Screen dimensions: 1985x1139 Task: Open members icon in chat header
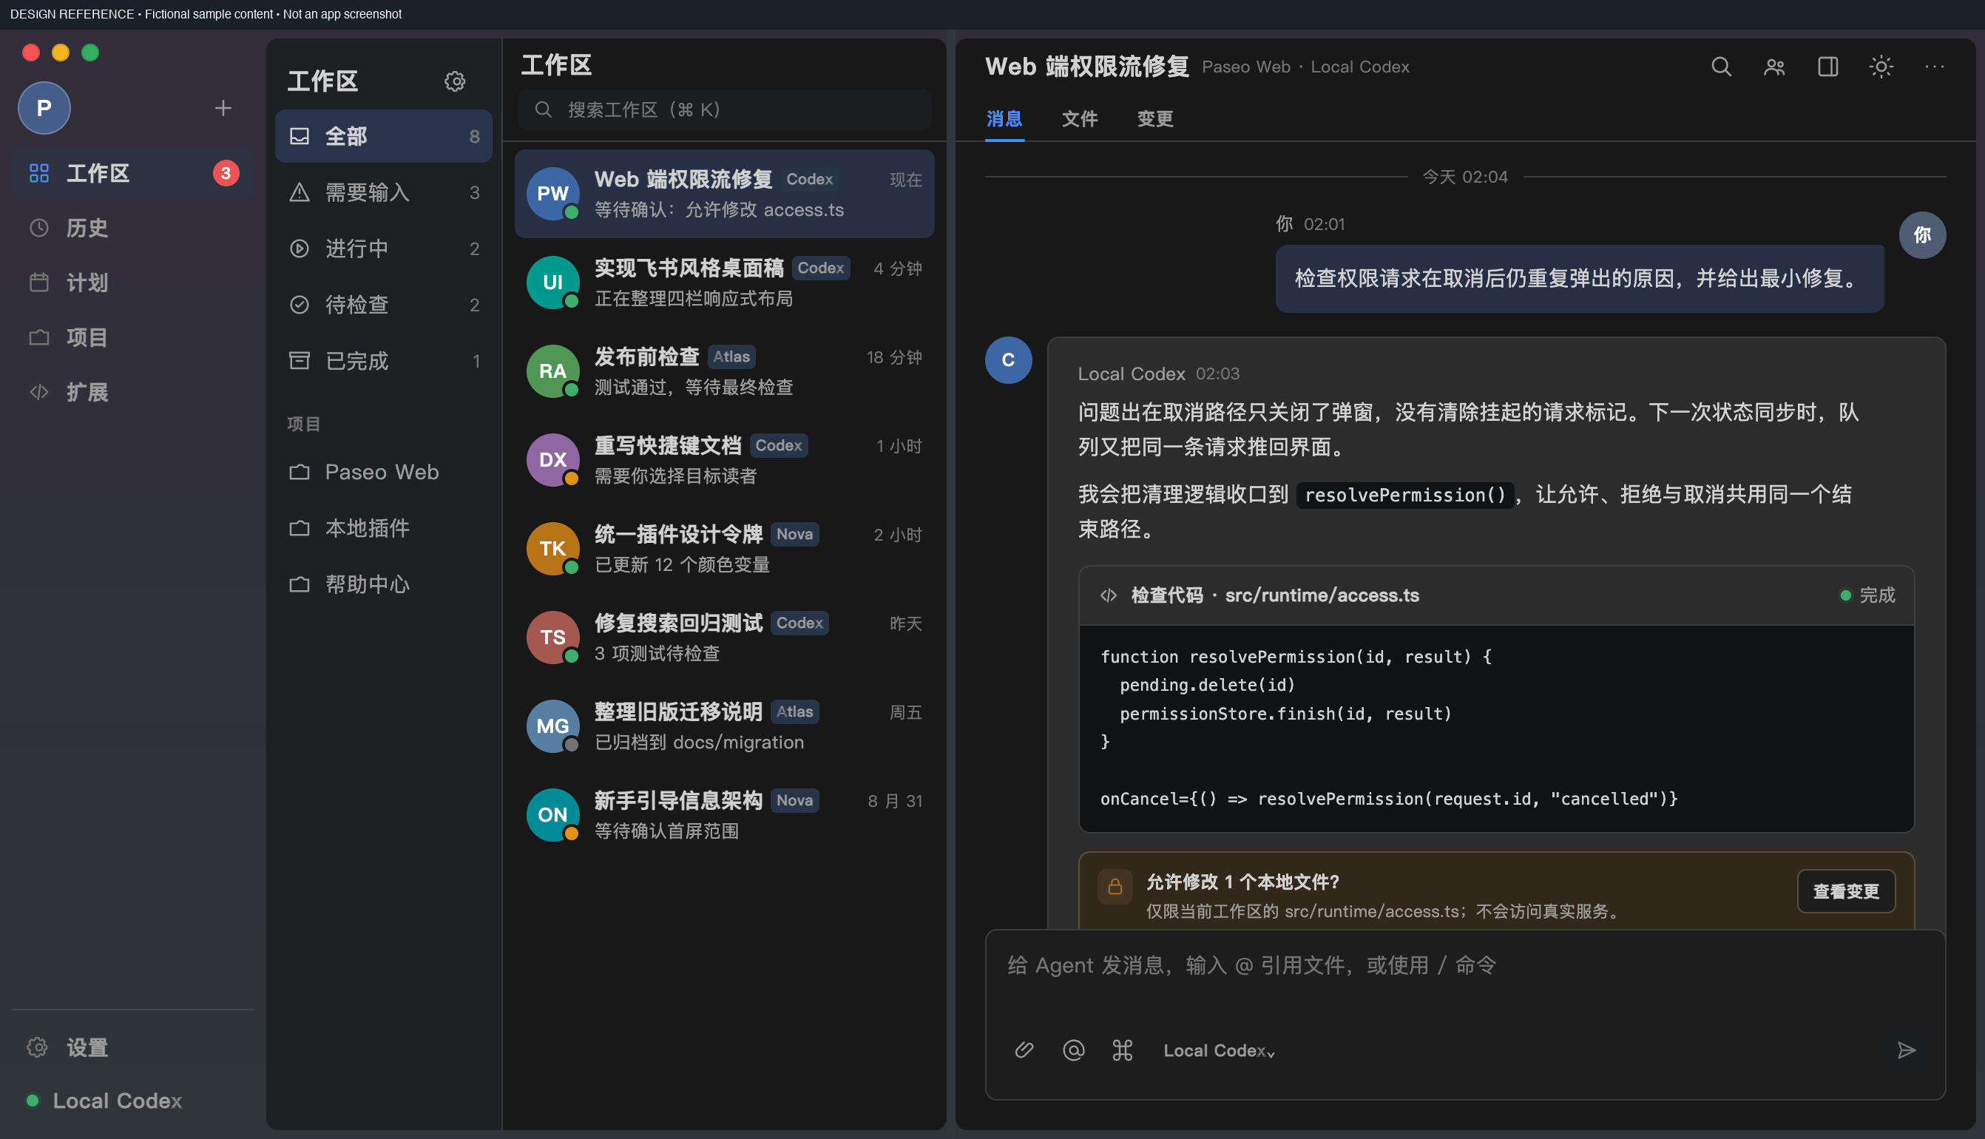pos(1773,67)
